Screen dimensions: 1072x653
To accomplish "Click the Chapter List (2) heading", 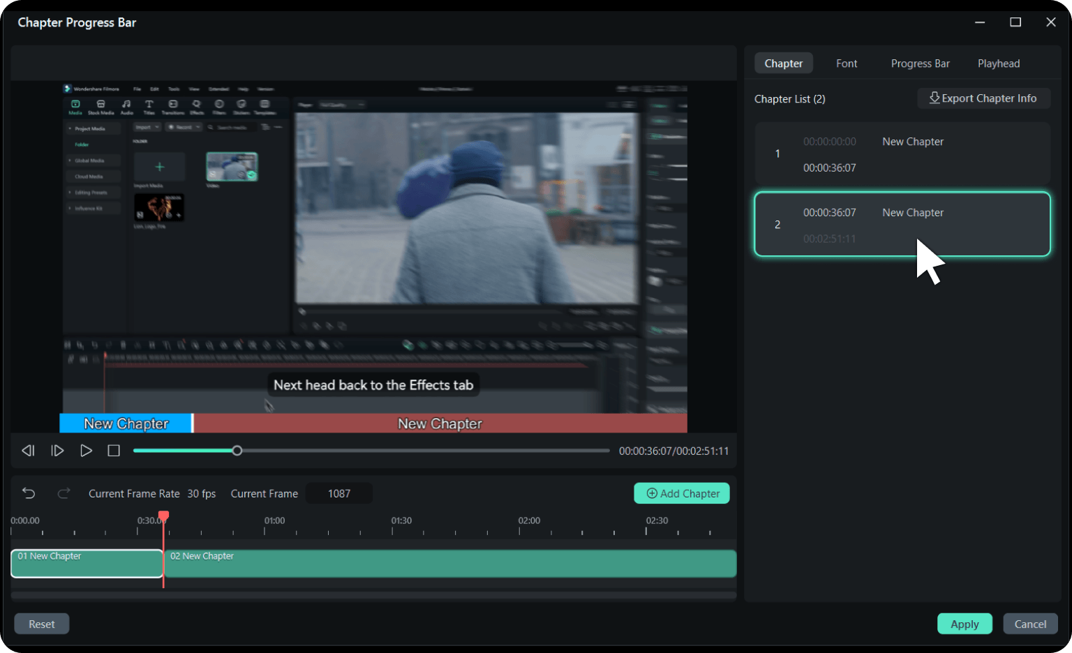I will 789,98.
